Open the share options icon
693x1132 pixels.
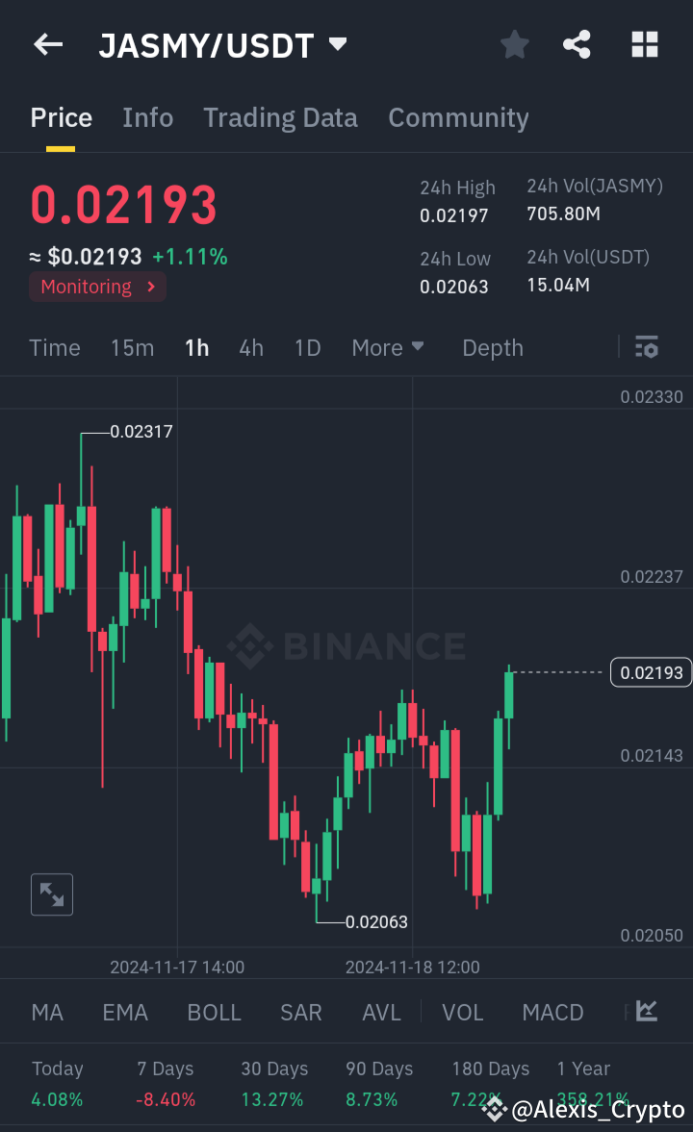pos(577,44)
